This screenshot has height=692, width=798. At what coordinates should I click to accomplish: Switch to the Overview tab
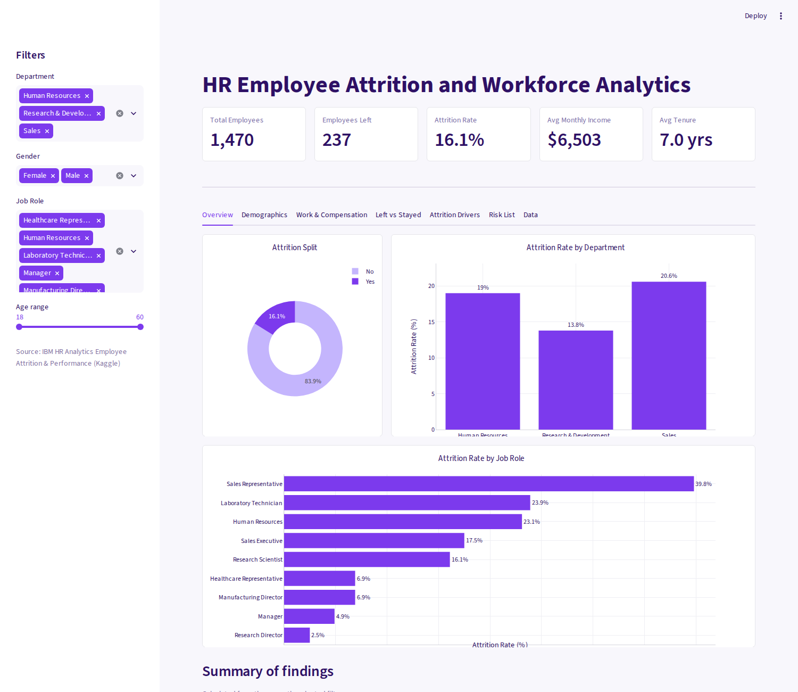[218, 215]
